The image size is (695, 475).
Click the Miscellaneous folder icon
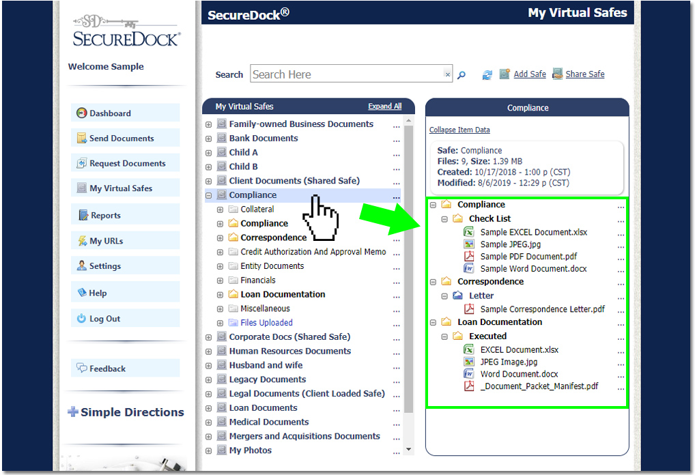pos(233,308)
